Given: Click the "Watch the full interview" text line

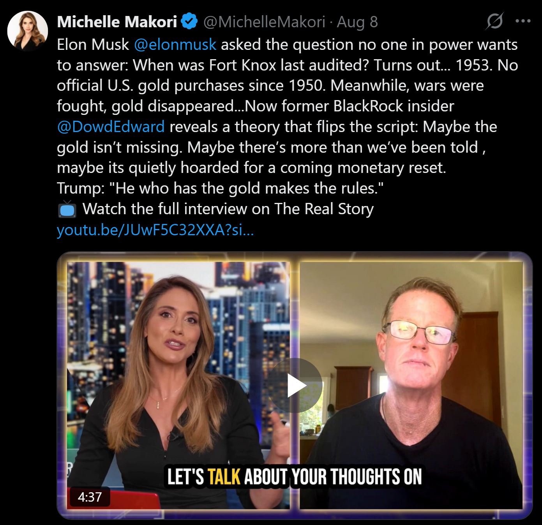Looking at the screenshot, I should click(228, 209).
